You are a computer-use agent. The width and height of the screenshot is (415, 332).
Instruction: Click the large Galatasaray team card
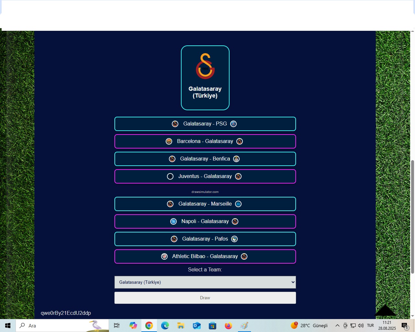point(205,78)
